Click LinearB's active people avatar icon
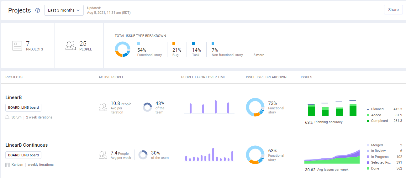The height and width of the screenshot is (178, 406). [103, 108]
